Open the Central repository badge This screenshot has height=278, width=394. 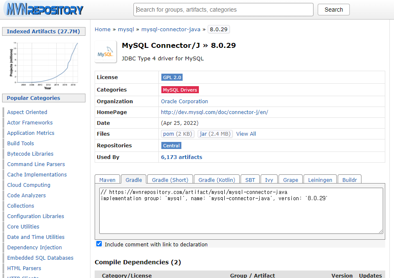click(171, 146)
